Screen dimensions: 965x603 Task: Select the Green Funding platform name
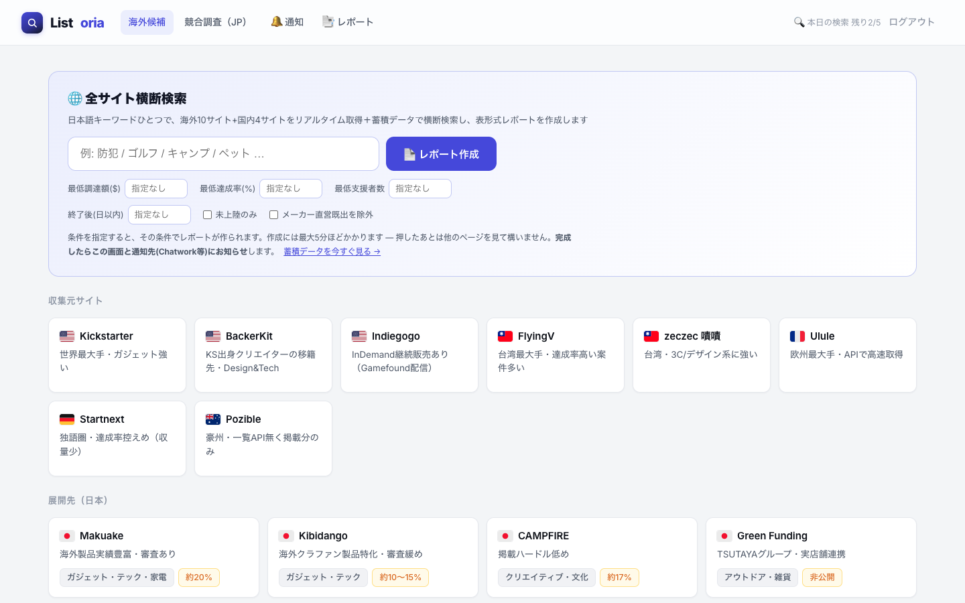(x=772, y=536)
